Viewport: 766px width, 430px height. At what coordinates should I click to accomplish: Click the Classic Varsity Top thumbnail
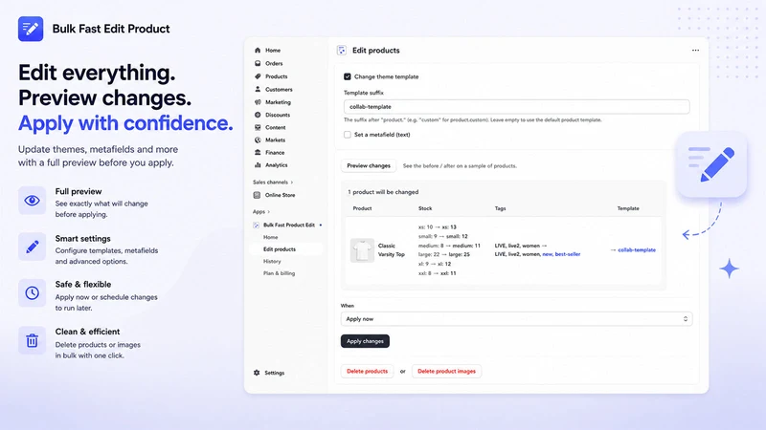pyautogui.click(x=362, y=250)
